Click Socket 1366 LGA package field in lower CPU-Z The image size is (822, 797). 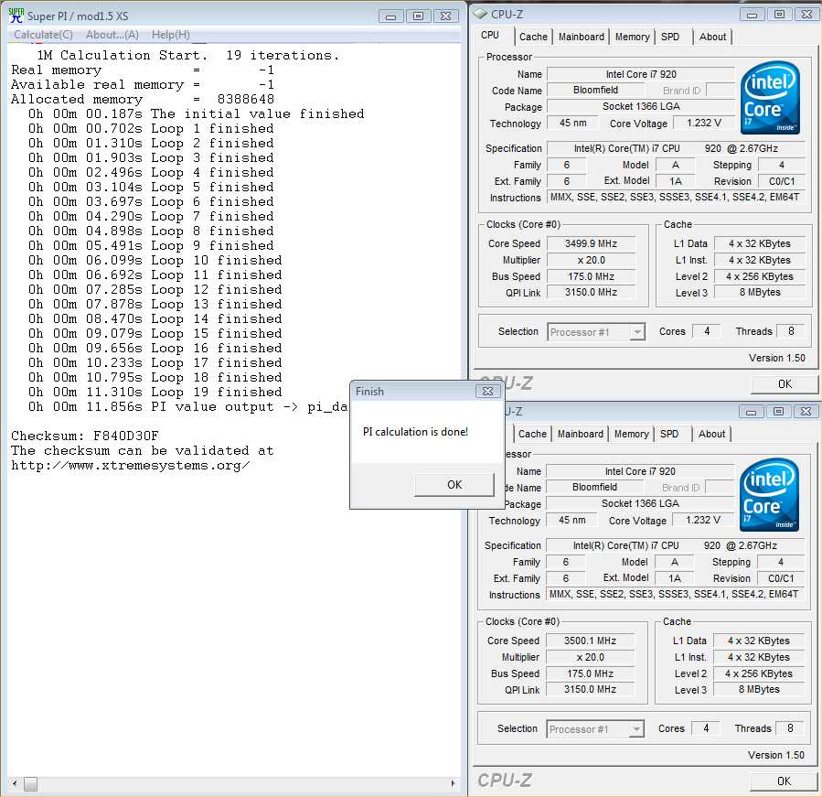(639, 503)
